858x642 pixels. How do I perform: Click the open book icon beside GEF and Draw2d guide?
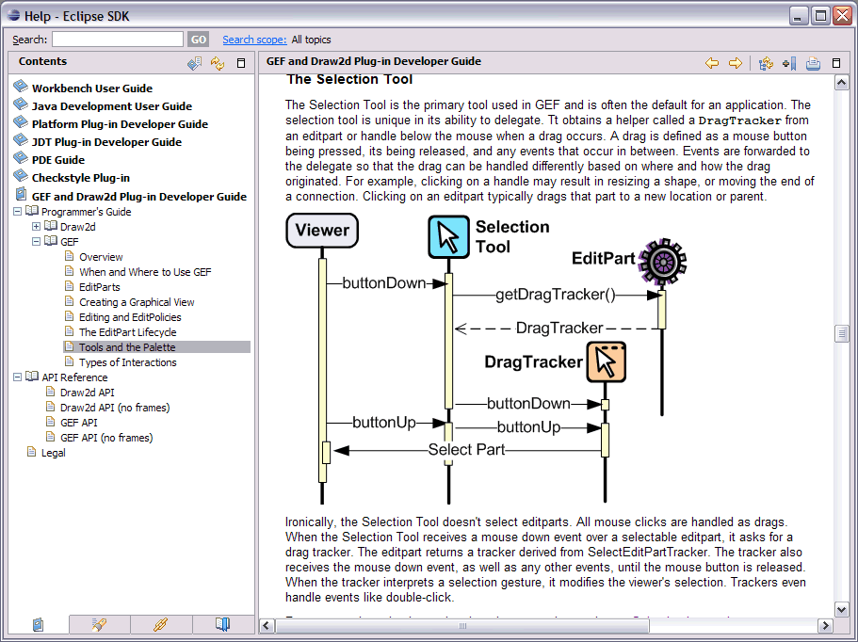tap(21, 194)
